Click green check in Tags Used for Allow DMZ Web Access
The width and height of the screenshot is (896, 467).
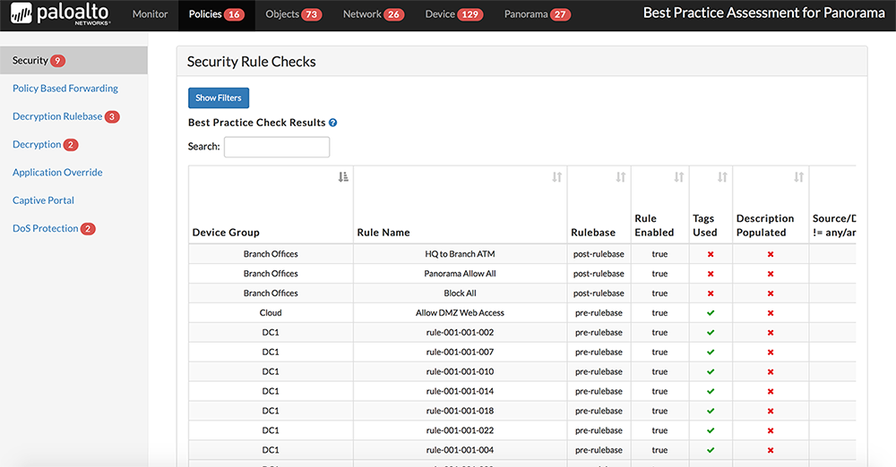(x=711, y=313)
